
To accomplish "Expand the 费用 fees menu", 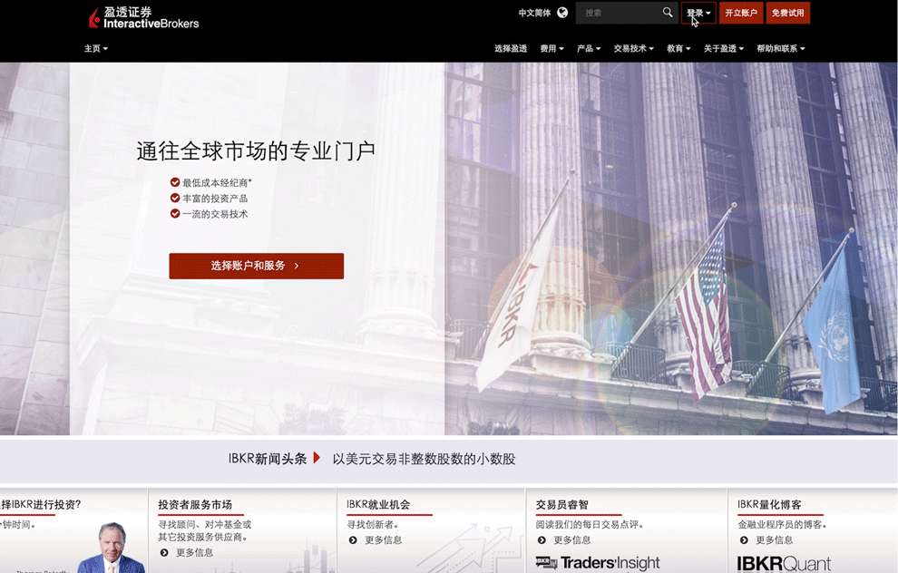I will coord(551,49).
